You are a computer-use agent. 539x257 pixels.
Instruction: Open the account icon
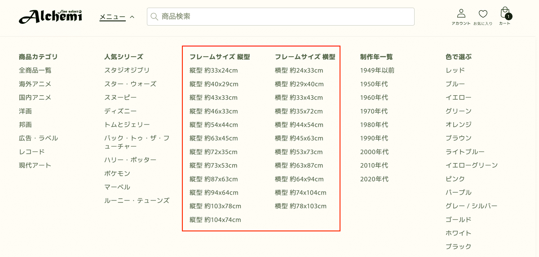coord(461,14)
